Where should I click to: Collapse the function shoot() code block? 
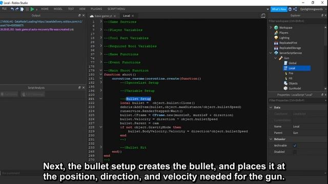click(x=101, y=74)
